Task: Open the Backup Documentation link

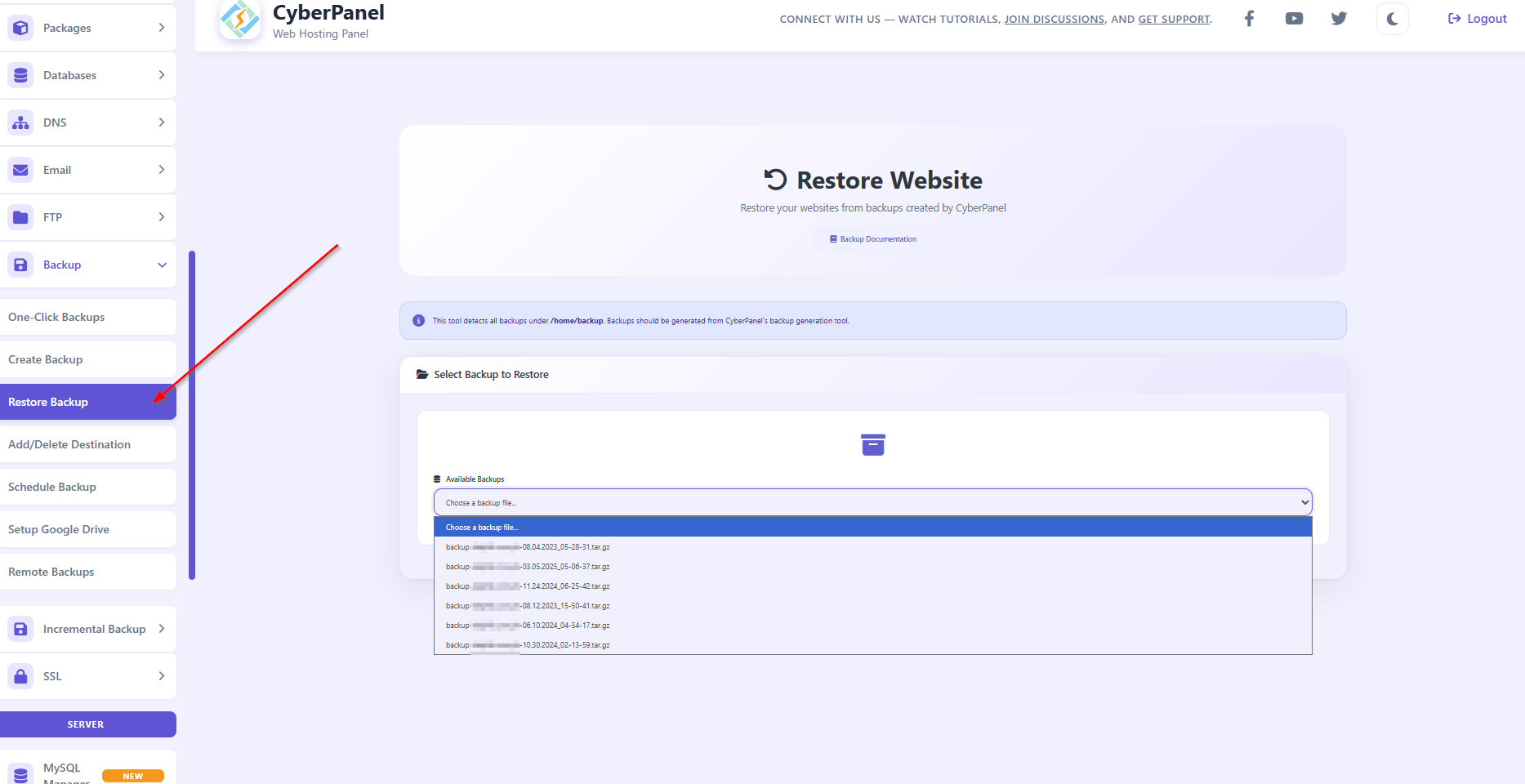Action: point(873,239)
